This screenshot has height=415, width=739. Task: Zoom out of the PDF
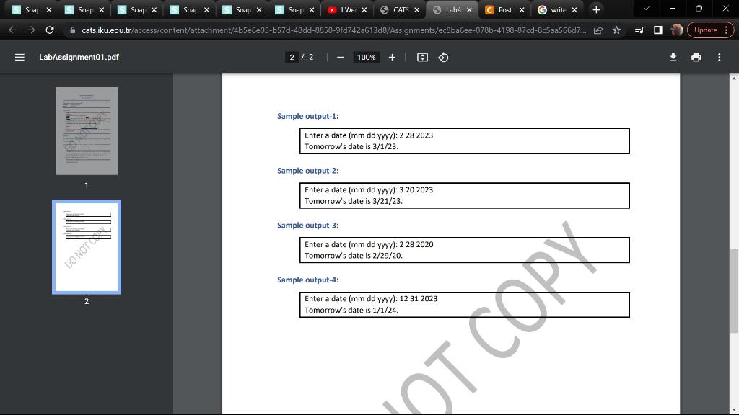[340, 56]
